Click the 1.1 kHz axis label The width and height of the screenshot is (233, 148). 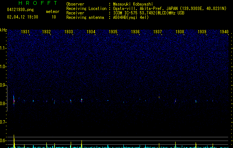point(3,48)
